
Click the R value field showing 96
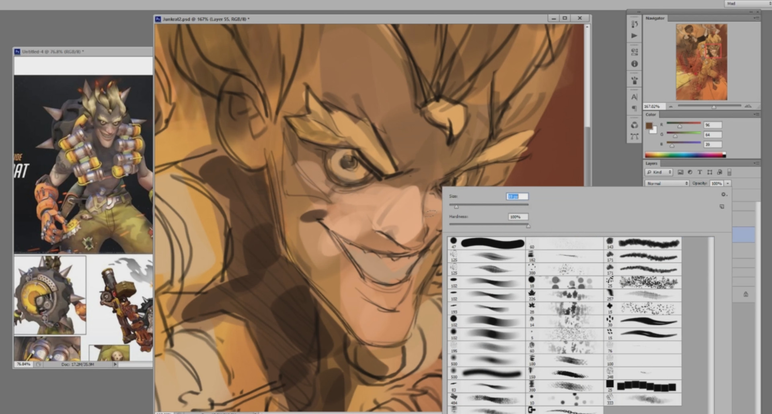click(x=712, y=125)
